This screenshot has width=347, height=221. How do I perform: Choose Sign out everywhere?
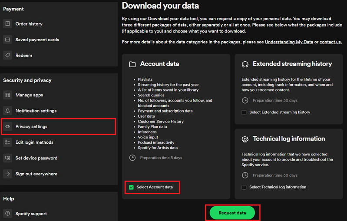(x=36, y=174)
